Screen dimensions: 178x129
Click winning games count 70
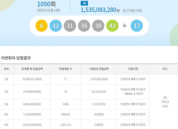66,92
